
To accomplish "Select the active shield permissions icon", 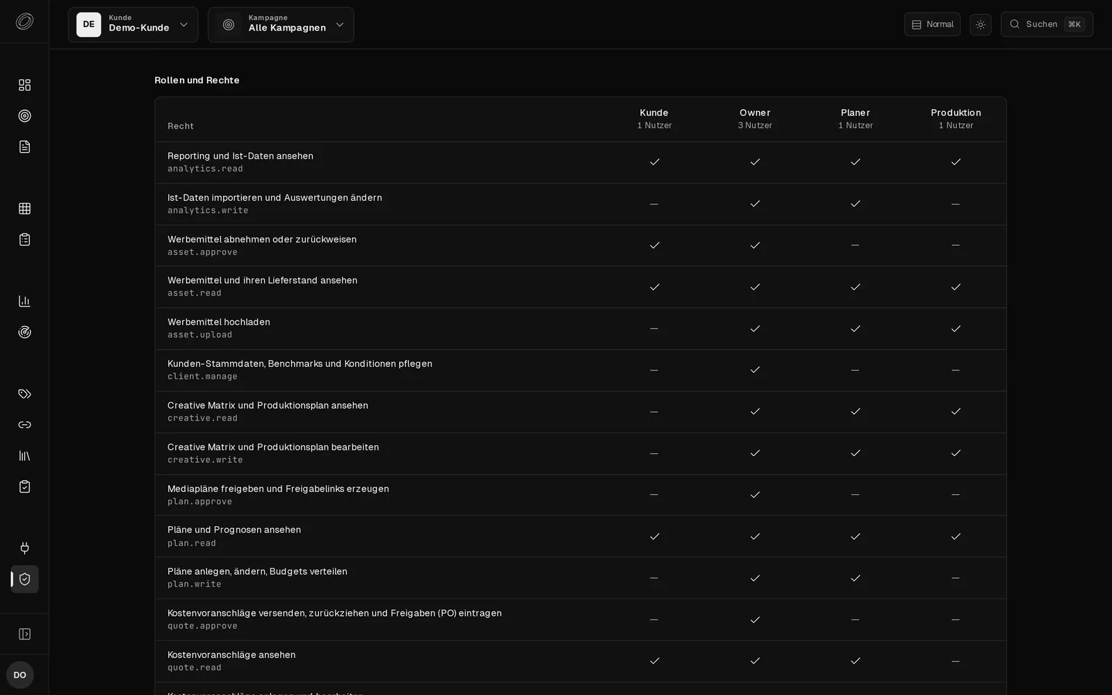I will 24,579.
